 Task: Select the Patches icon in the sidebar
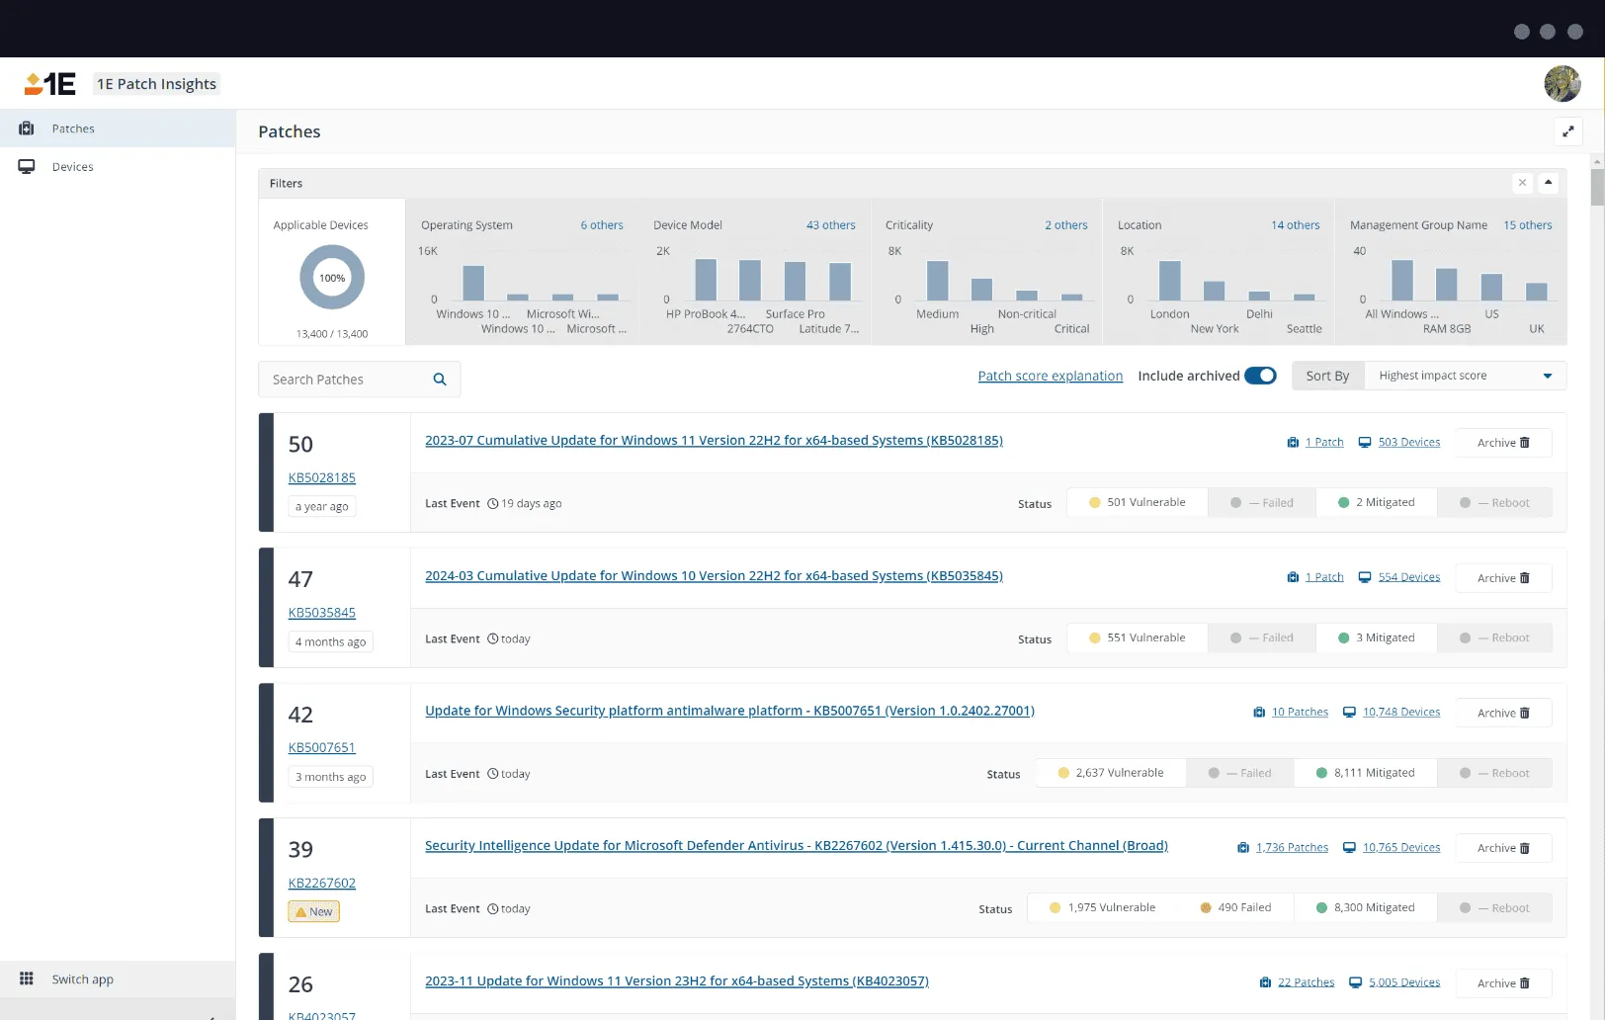tap(26, 128)
